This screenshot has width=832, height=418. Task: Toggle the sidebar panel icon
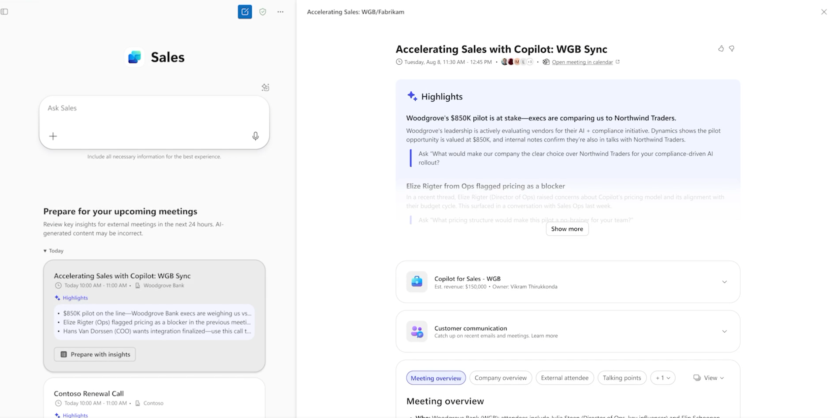pos(4,12)
